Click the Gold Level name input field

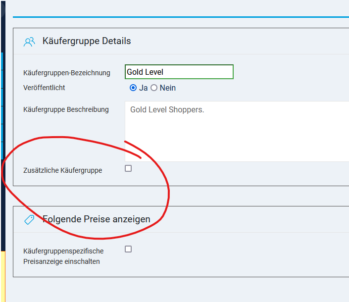tap(179, 72)
